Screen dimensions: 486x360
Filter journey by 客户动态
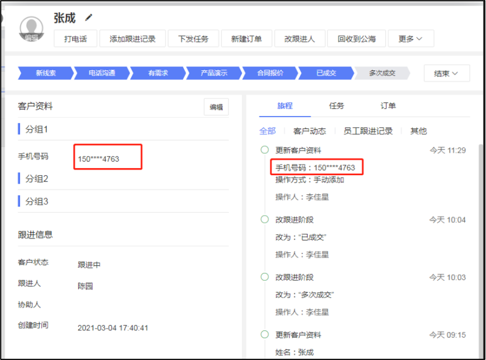click(309, 131)
